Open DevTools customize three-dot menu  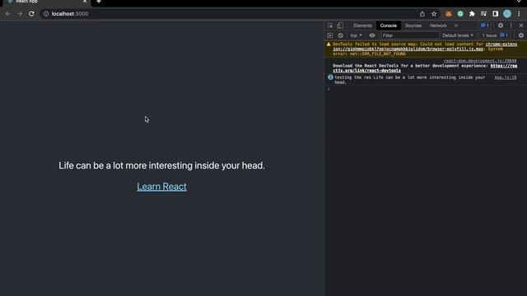[511, 25]
